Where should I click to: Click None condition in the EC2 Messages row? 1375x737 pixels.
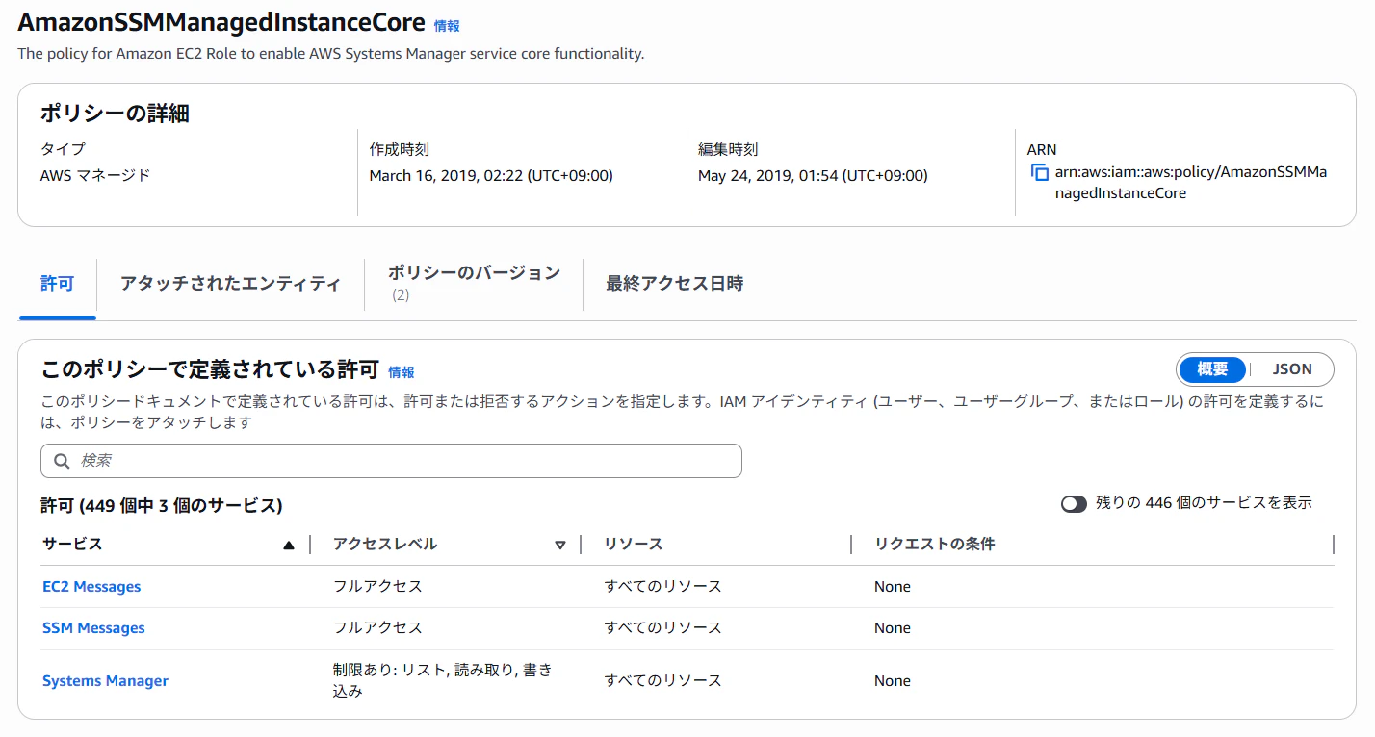click(893, 587)
